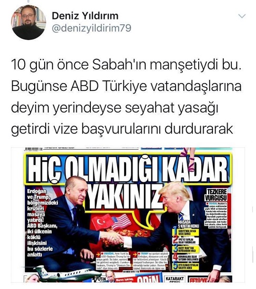Click the 'Erdoğan ve Trump' white caption on the left

coord(43,223)
